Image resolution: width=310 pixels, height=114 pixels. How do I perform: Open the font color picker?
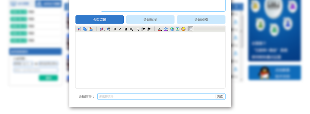pyautogui.click(x=160, y=29)
